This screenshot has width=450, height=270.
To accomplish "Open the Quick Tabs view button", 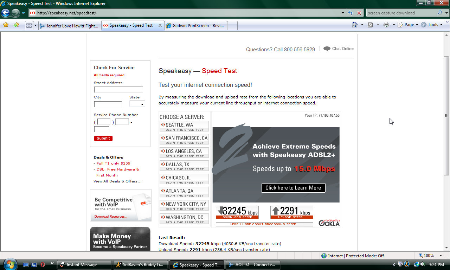I will click(x=29, y=25).
